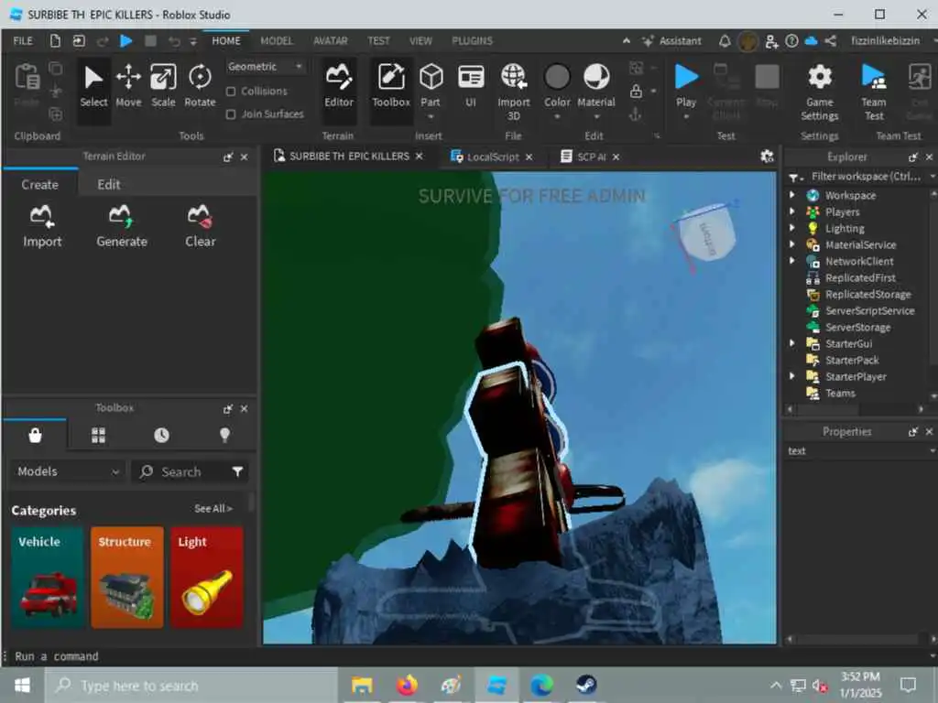Open the Vehicle category thumbnail

point(47,577)
